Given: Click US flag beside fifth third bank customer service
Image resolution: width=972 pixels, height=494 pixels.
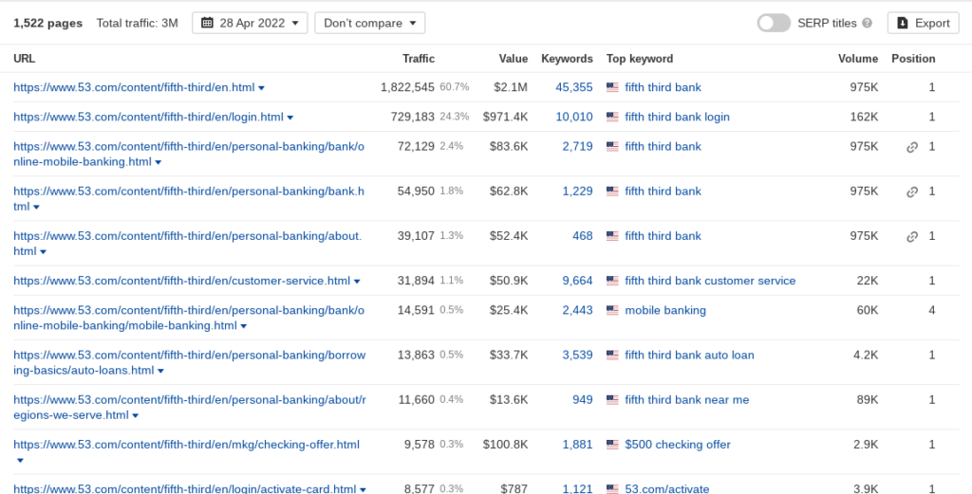Looking at the screenshot, I should pos(612,281).
